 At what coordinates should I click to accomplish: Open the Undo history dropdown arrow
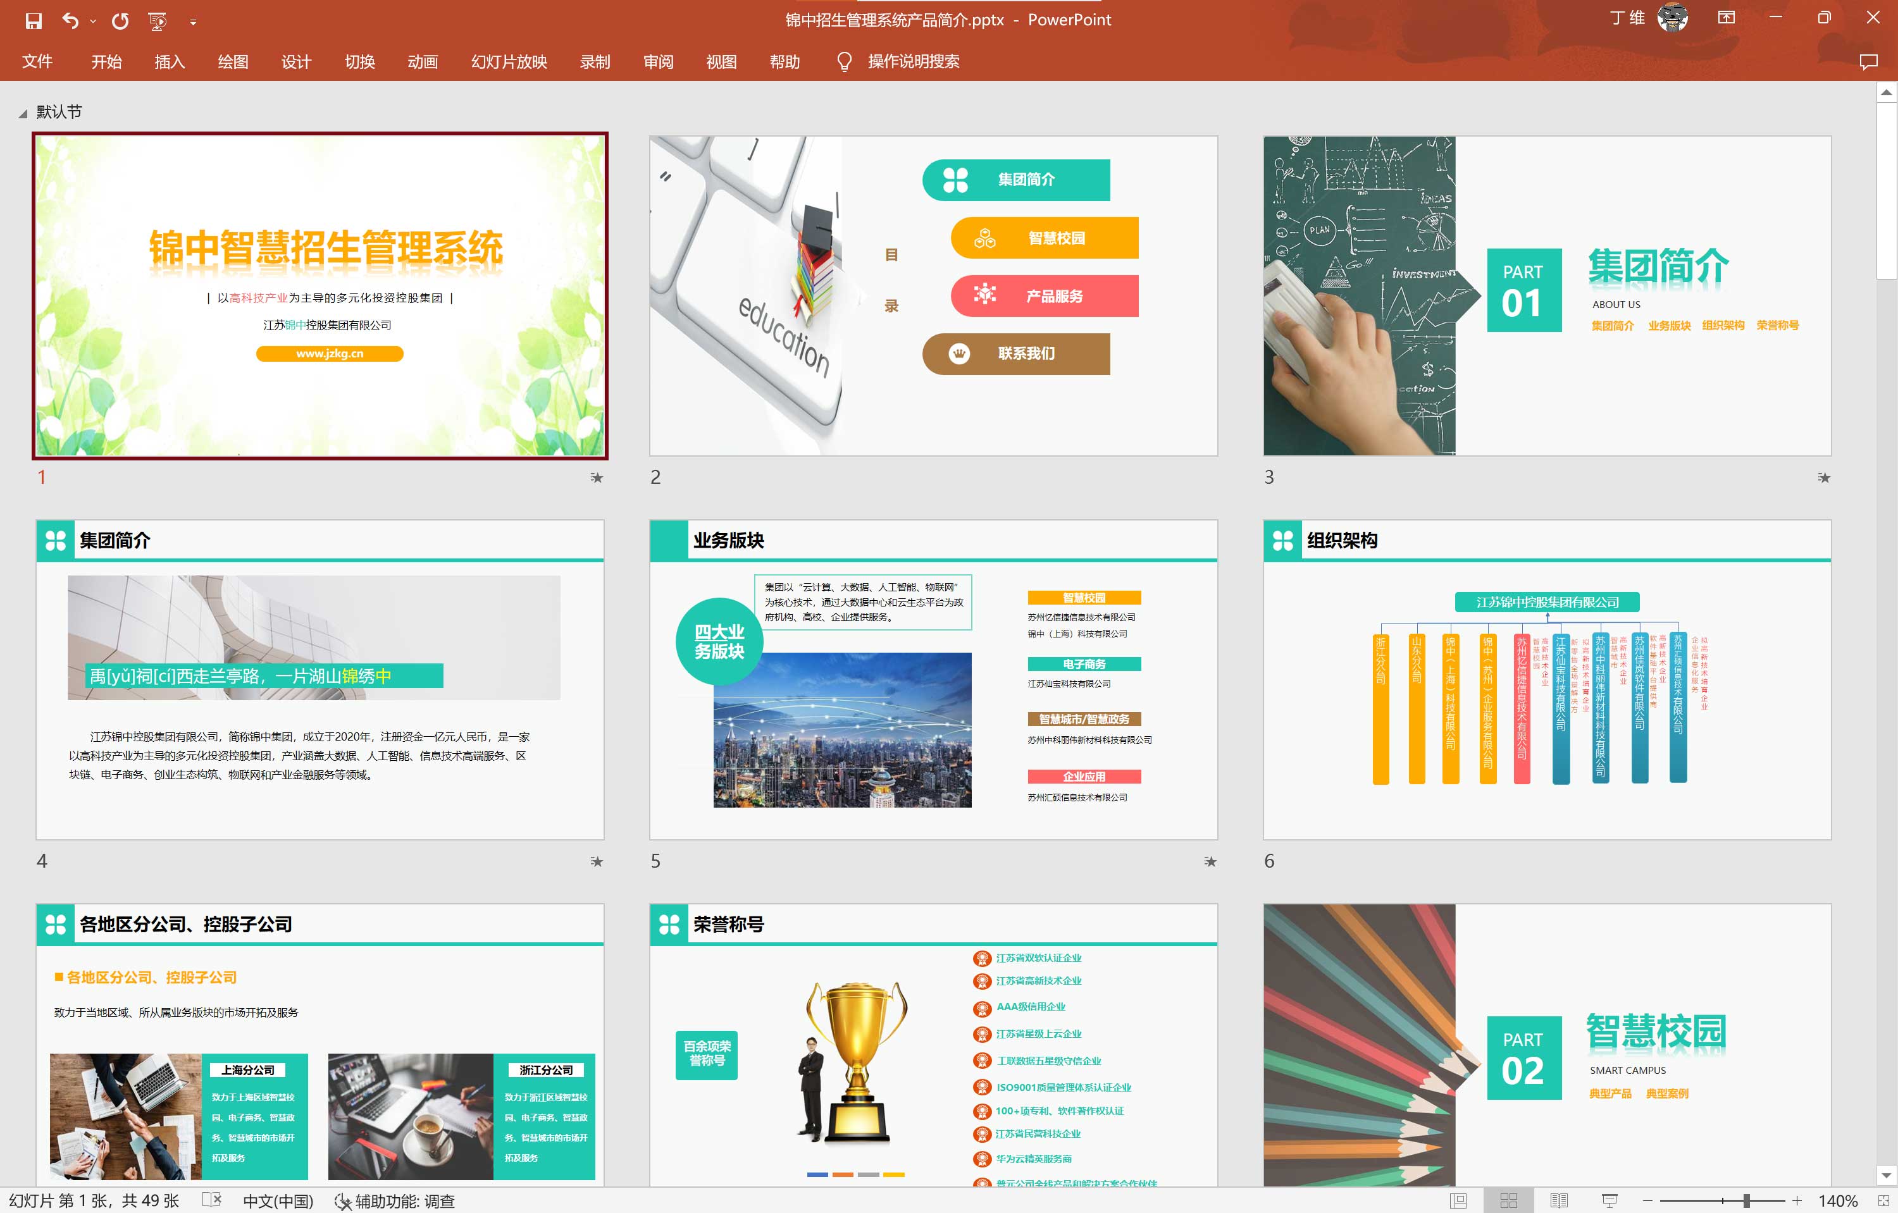point(93,22)
